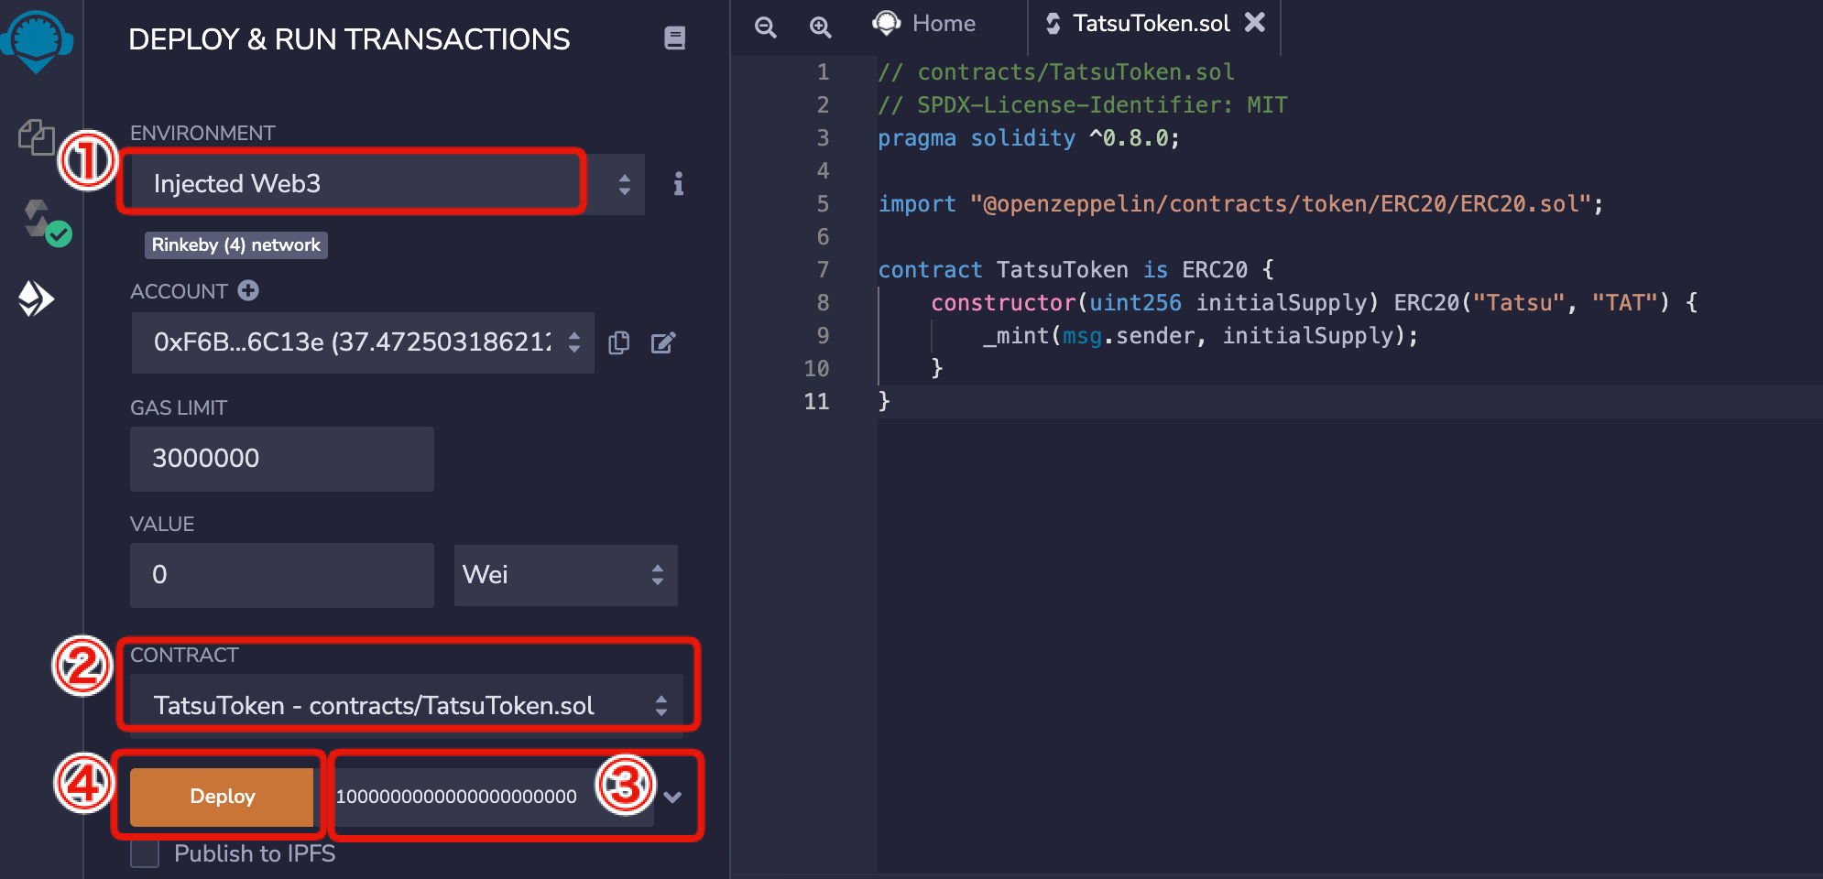Screen dimensions: 1823x879
Task: Enable the Publish to IPFS checkbox
Action: [145, 853]
